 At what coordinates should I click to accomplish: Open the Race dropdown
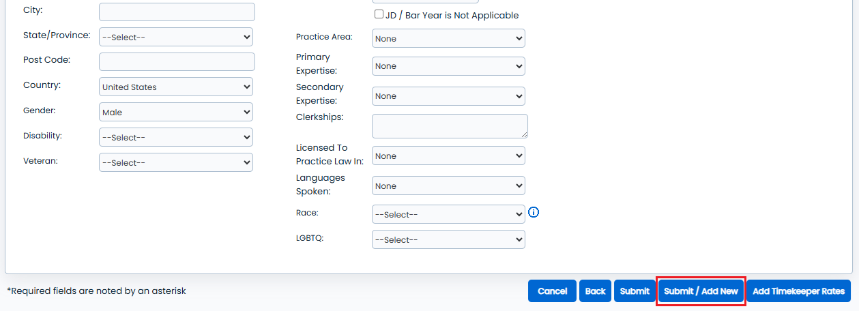(448, 214)
